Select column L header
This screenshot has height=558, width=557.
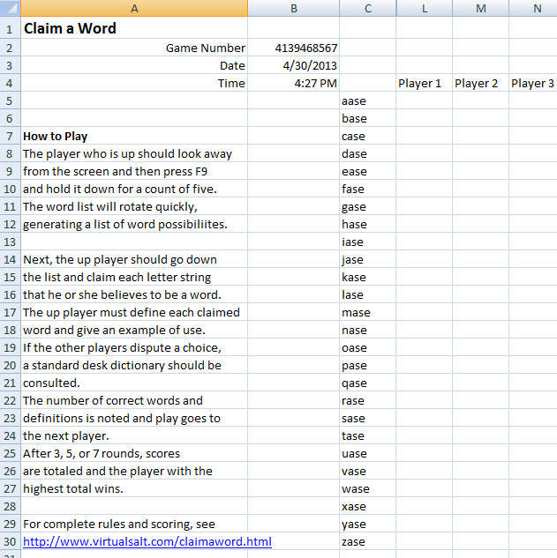424,8
